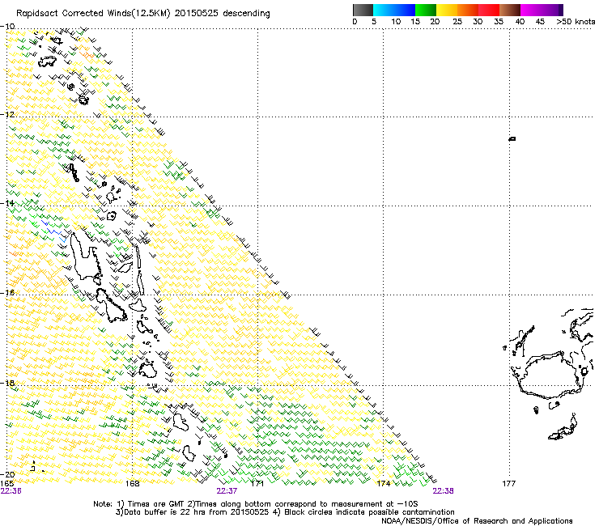Click the purple "22:37" time label
Screen dimensions: 599x526
(227, 491)
